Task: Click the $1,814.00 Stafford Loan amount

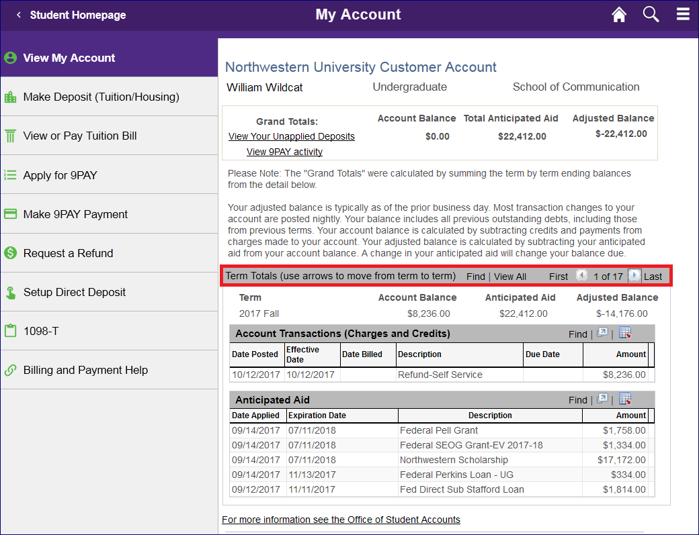Action: point(624,489)
